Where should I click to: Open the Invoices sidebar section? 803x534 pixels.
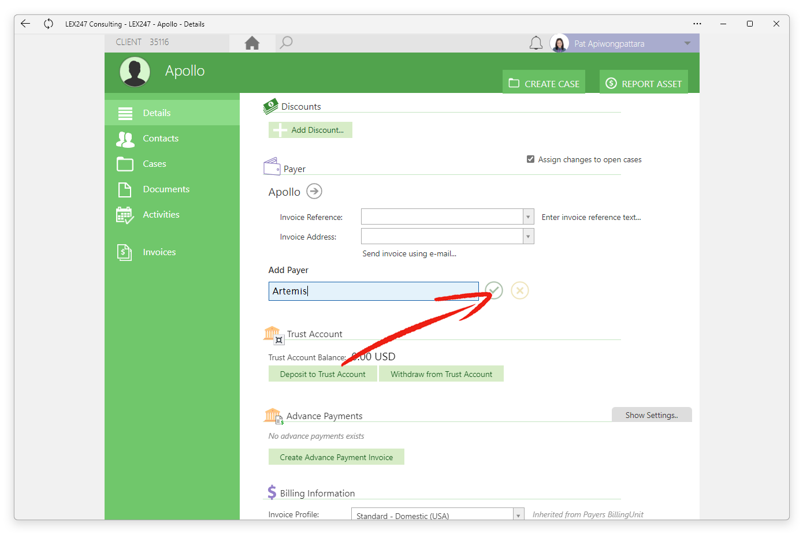[172, 252]
